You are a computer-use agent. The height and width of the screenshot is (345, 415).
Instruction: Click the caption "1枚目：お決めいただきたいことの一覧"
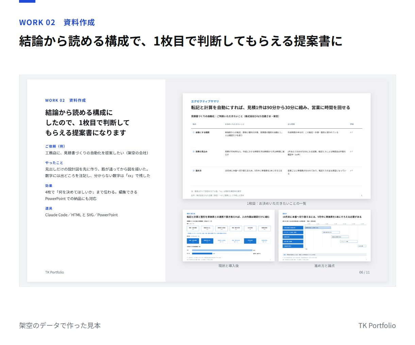[277, 203]
